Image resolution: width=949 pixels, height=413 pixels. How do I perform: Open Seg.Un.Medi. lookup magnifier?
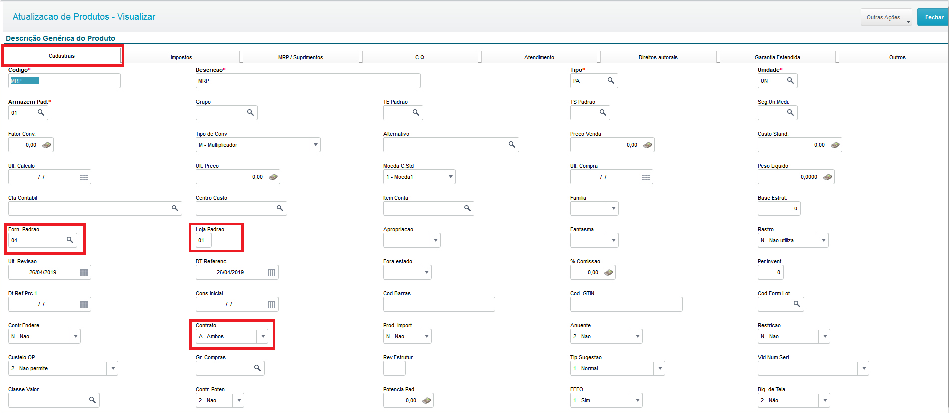pos(790,113)
